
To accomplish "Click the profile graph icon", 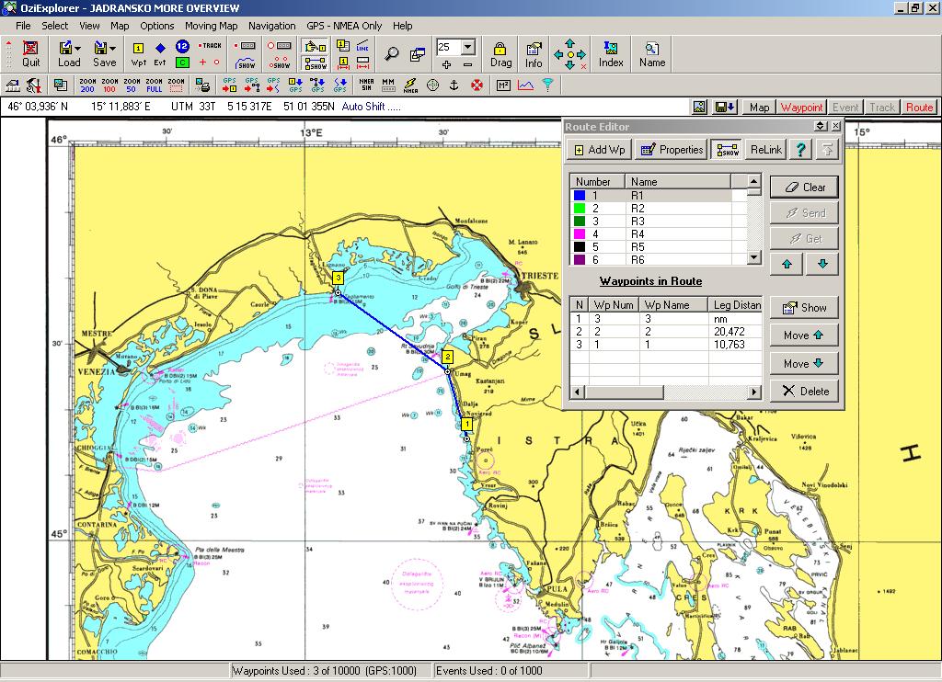I will (525, 85).
